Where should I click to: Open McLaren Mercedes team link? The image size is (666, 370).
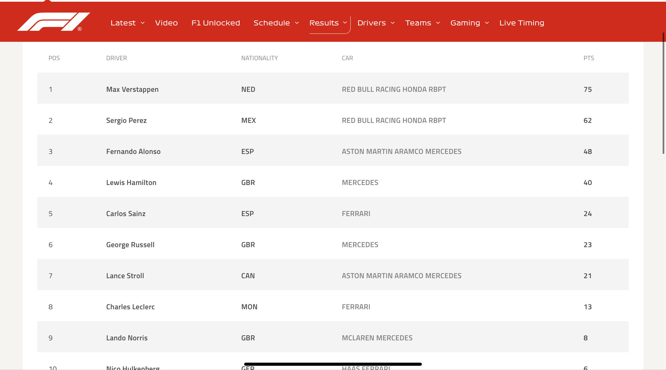click(377, 338)
